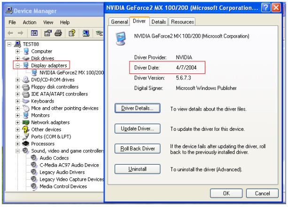
Task: Expand the Processors node
Action: [x=18, y=144]
